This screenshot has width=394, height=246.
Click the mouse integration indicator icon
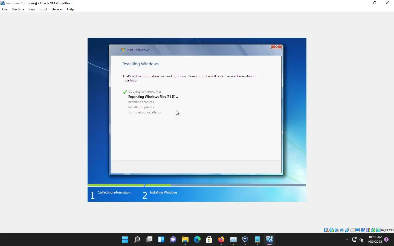[373, 230]
